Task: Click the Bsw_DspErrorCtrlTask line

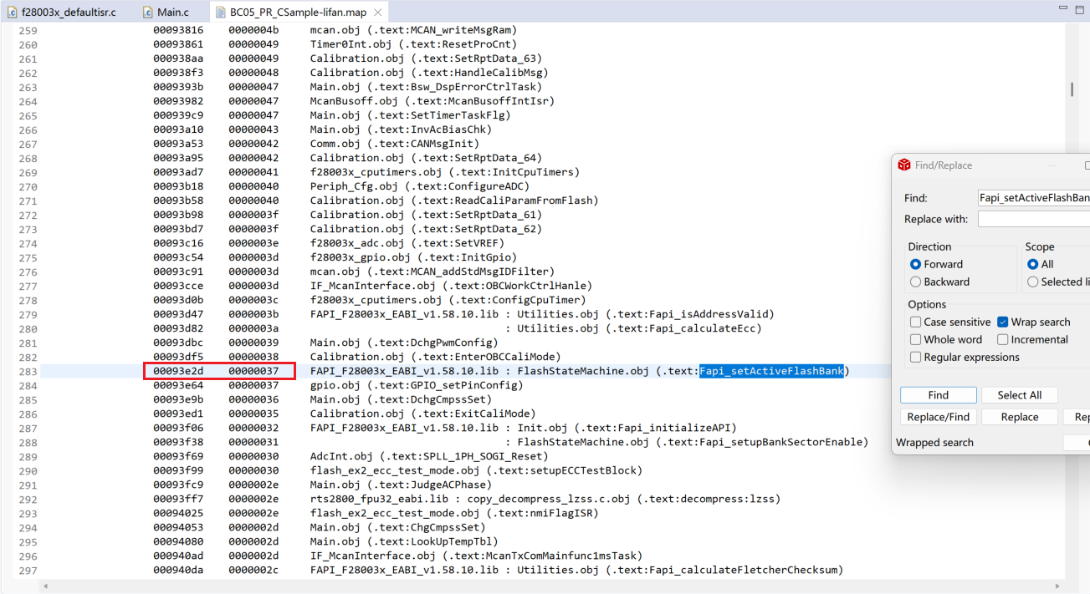Action: 426,87
